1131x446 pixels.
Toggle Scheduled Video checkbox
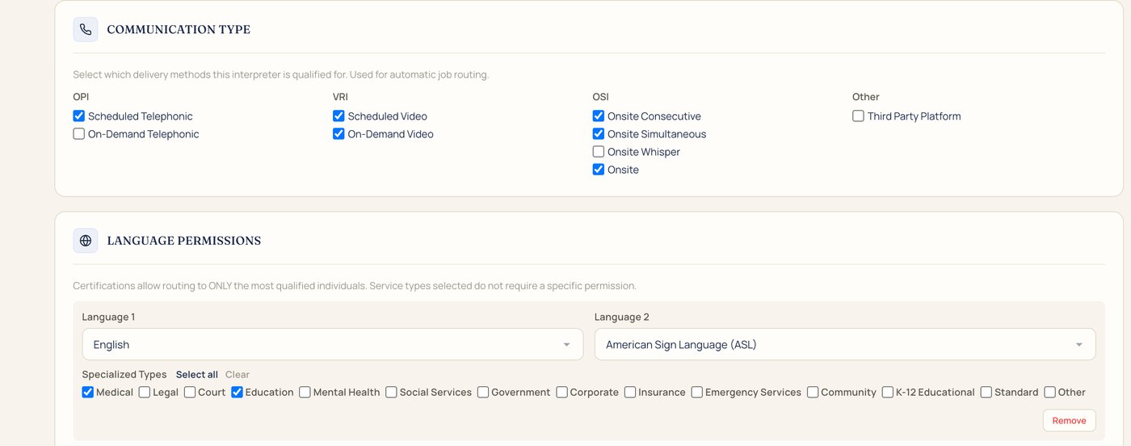tap(338, 116)
